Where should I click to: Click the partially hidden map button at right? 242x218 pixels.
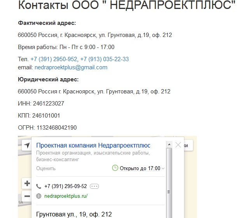point(189,145)
